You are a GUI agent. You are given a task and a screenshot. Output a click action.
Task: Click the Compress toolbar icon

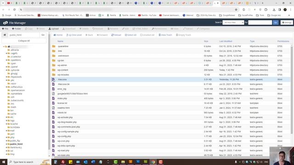pyautogui.click(x=203, y=29)
